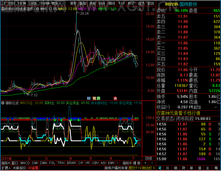This screenshot has height=171, width=221.
Task: Open the 财富圈 tab
Action: (x=33, y=168)
